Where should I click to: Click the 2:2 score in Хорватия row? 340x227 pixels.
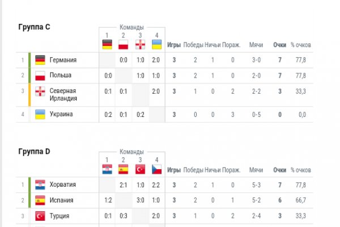[x=156, y=184]
